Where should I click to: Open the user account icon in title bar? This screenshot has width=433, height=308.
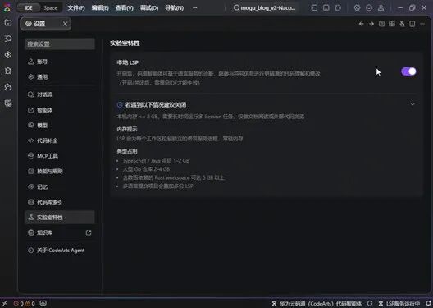click(381, 7)
